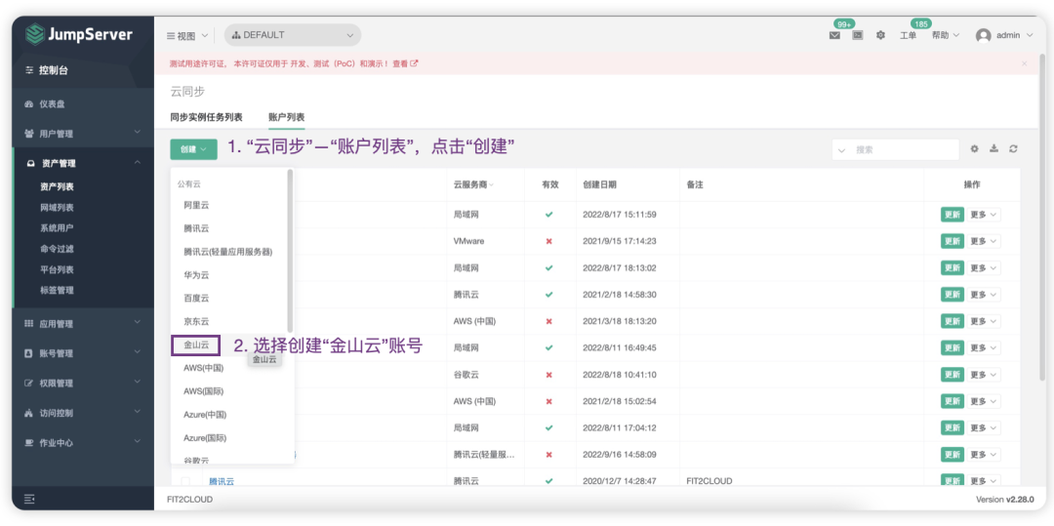This screenshot has width=1054, height=526.
Task: Click the 控制台 console icon
Action: point(29,70)
